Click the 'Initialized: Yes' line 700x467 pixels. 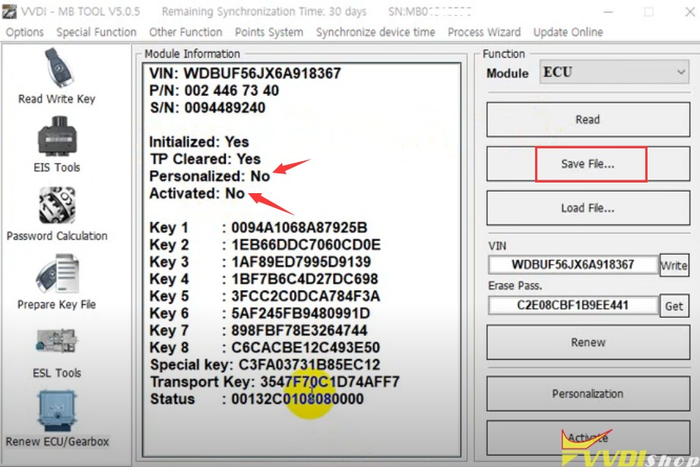[x=199, y=142]
